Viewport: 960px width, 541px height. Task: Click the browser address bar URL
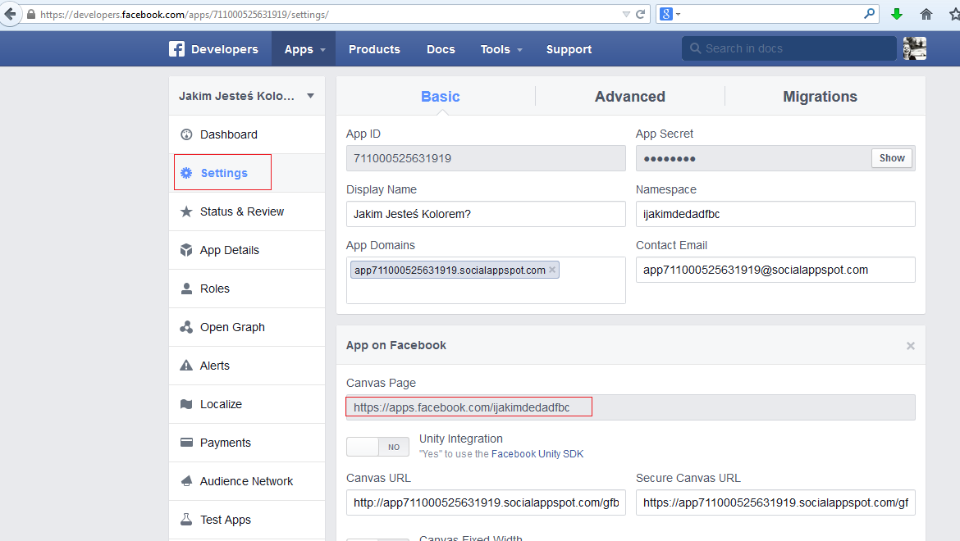[x=185, y=14]
